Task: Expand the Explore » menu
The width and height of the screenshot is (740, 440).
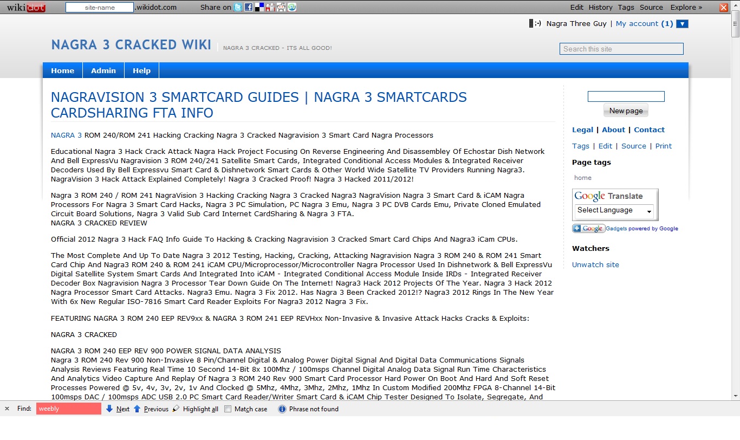Action: [x=686, y=8]
